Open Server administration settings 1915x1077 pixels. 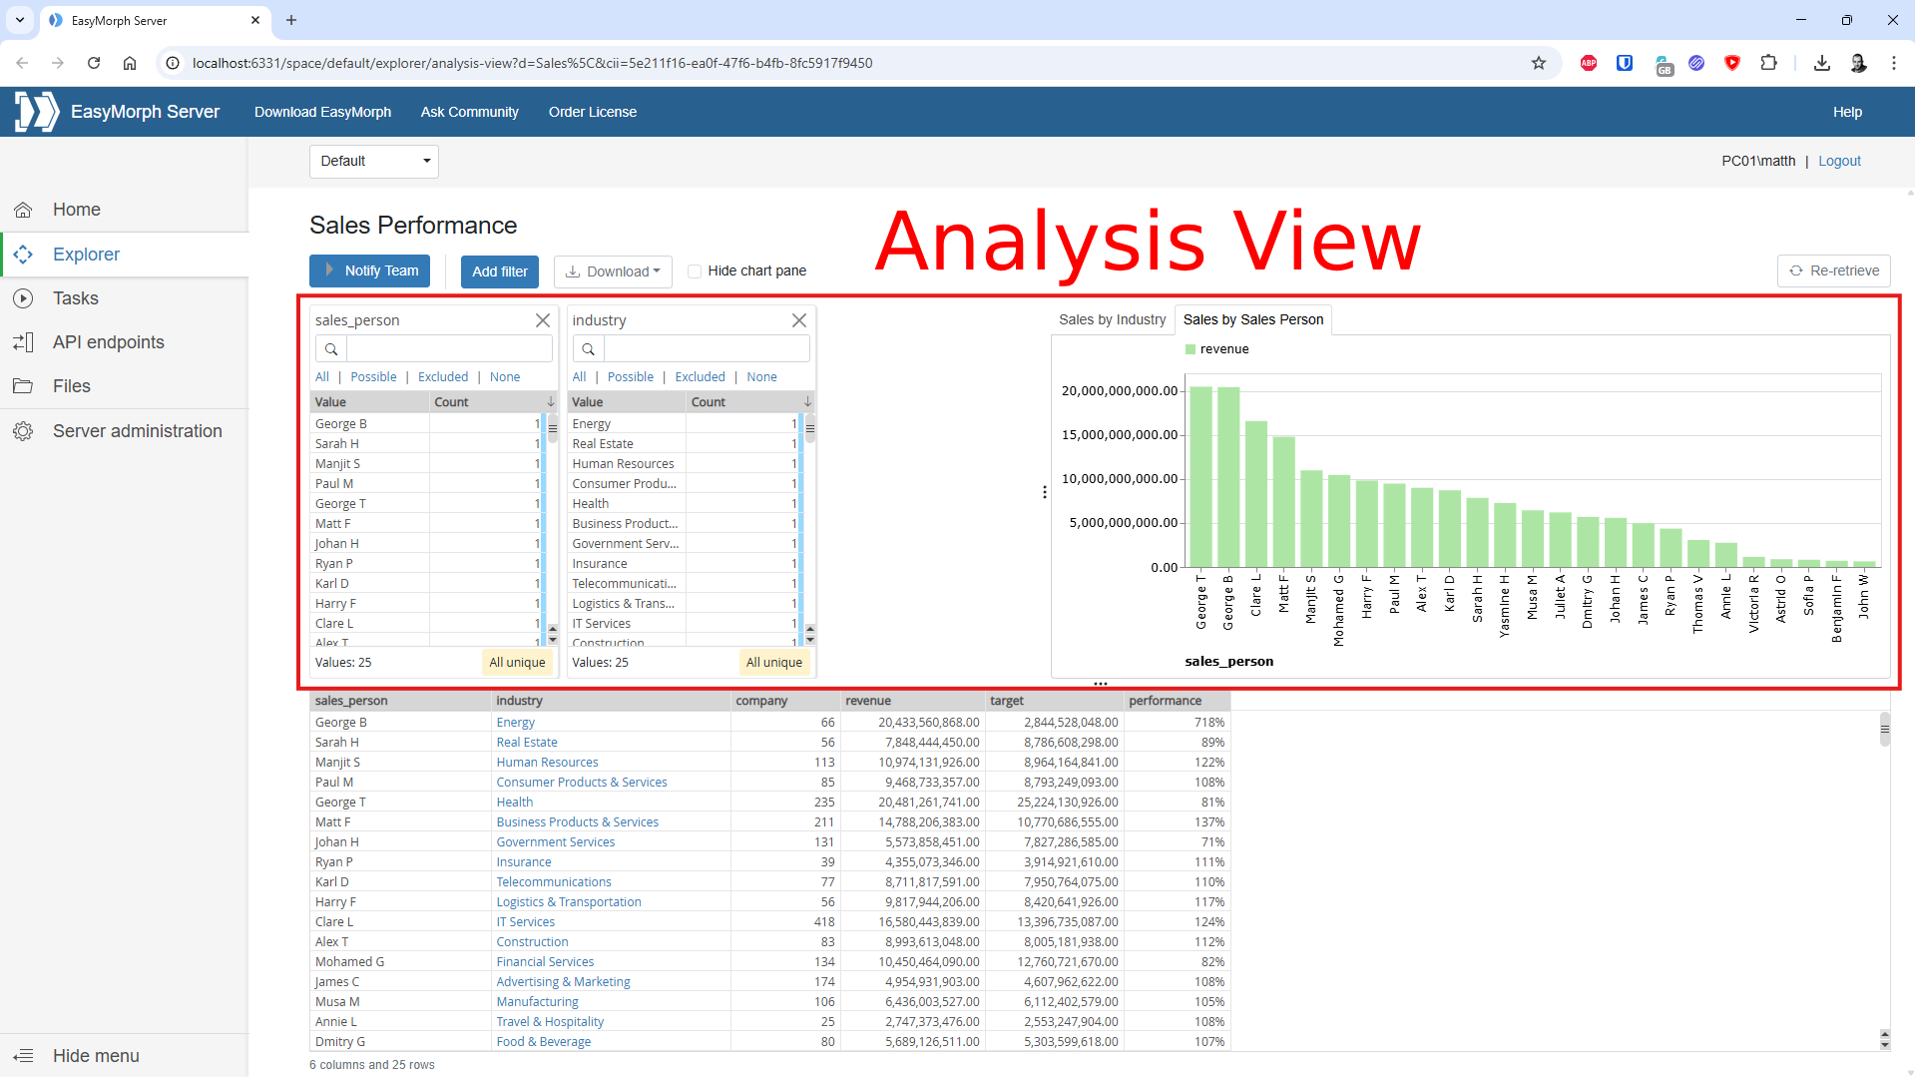point(137,431)
